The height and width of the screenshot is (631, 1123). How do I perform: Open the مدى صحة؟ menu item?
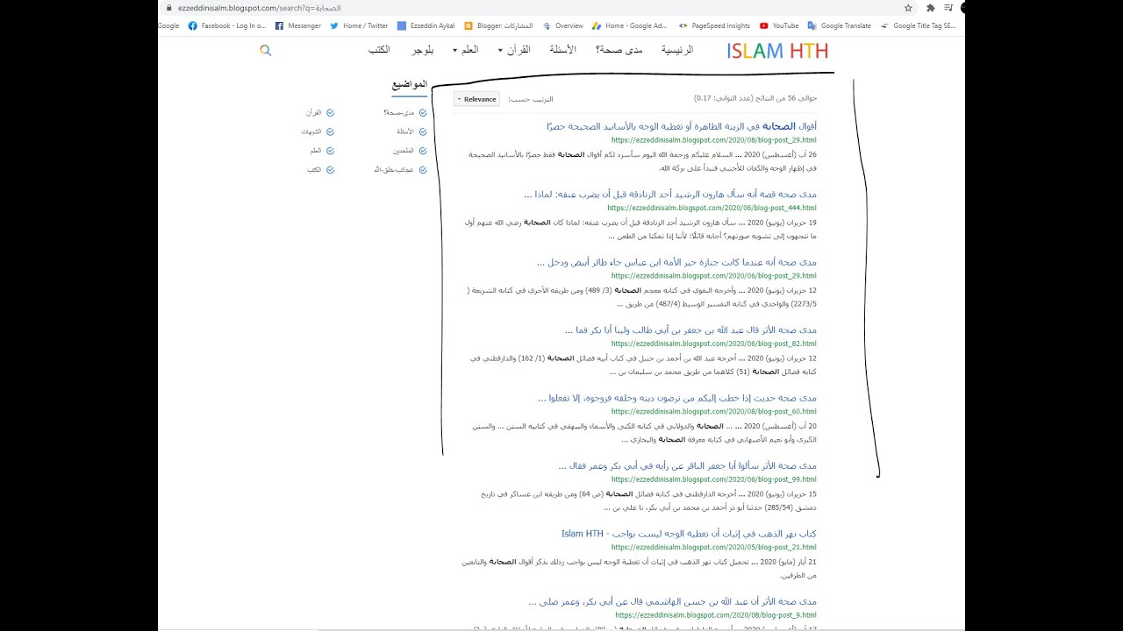619,50
